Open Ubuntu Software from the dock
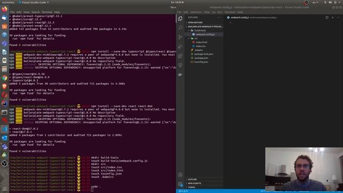The height and width of the screenshot is (193, 343). (4, 26)
